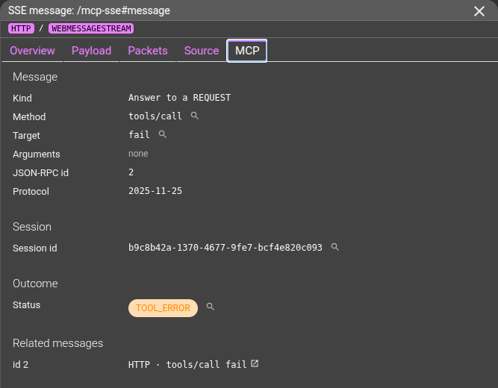Click the protocol value 2025-11-25
Image resolution: width=498 pixels, height=388 pixels.
coord(155,191)
